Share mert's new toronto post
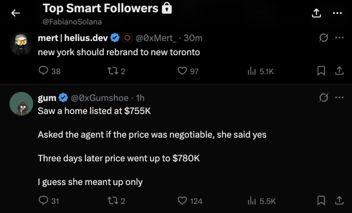 point(339,71)
